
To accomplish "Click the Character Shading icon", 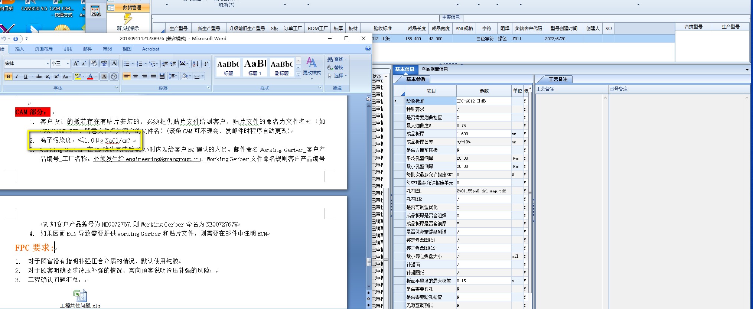I will point(104,77).
